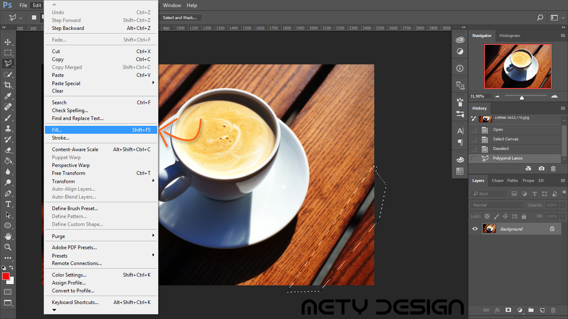Image resolution: width=568 pixels, height=319 pixels.
Task: Click the Navigator zoom slider handle
Action: 521,98
